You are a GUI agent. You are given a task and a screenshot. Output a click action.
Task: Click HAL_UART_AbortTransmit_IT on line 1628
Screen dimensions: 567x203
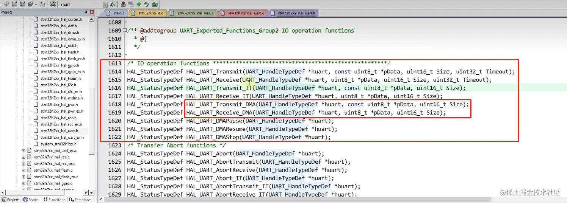[x=227, y=186]
